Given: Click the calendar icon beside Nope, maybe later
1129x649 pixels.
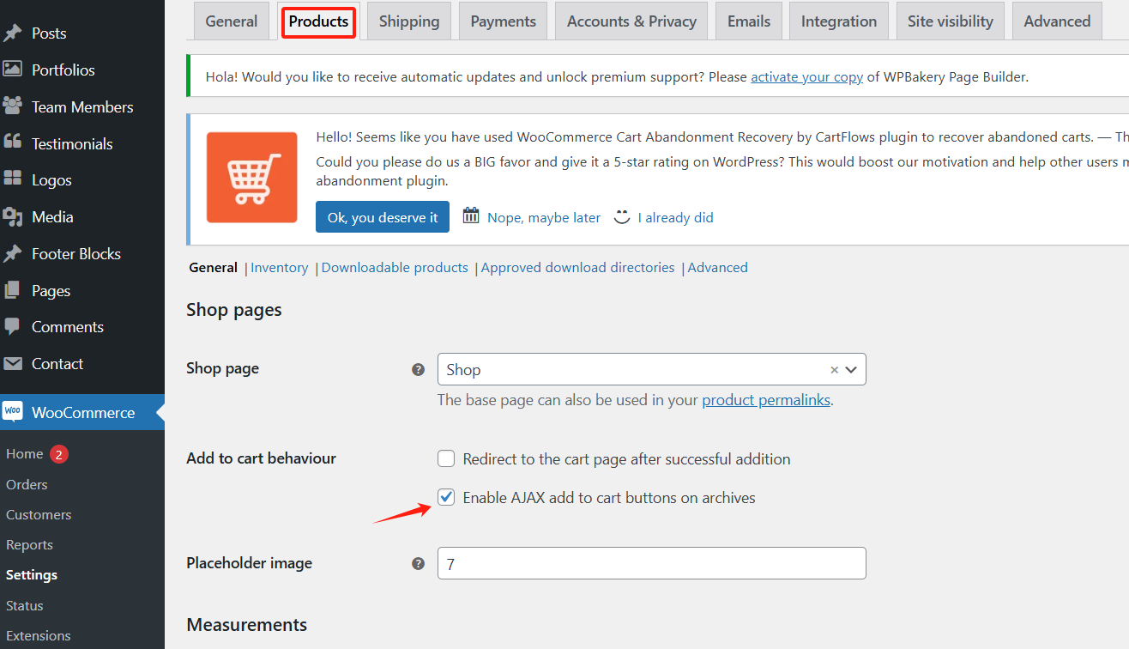Looking at the screenshot, I should 470,216.
